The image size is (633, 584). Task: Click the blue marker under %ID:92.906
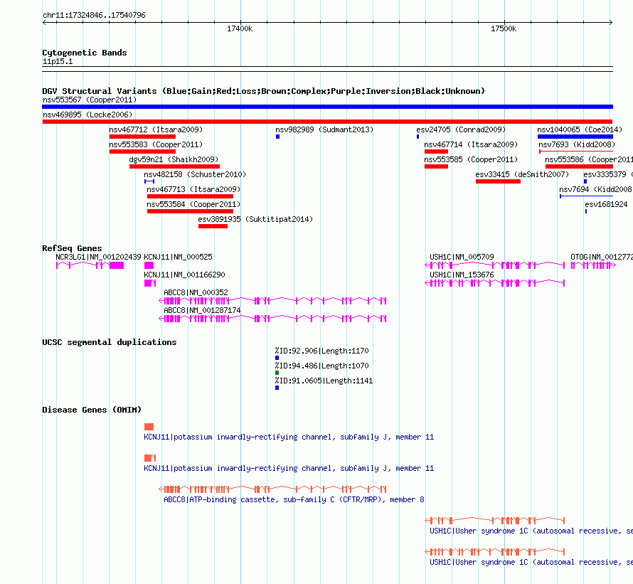[277, 358]
